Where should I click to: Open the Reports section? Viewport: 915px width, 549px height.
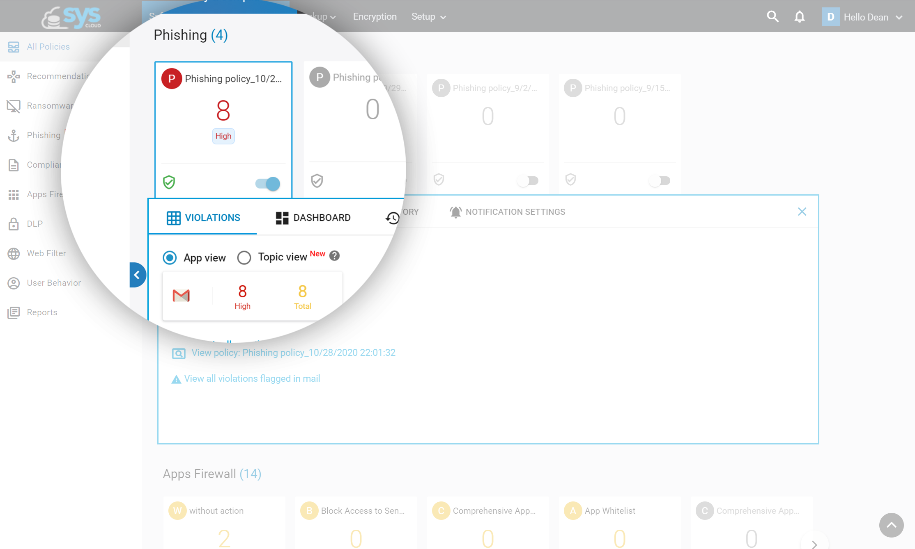41,312
